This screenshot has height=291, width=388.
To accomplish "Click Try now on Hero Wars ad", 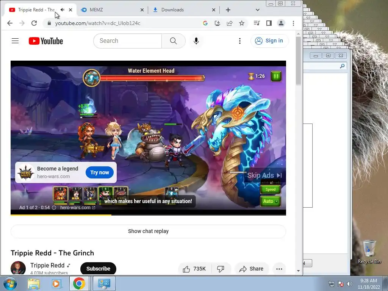I will click(x=100, y=172).
